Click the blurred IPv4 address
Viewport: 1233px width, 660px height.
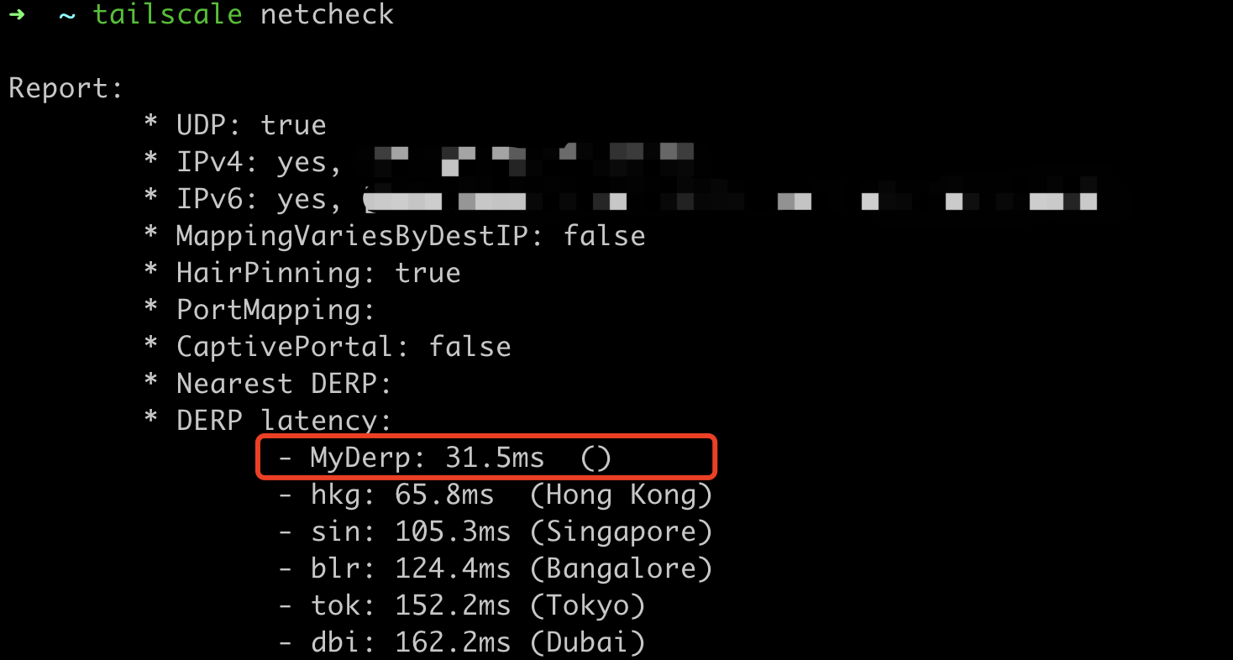coord(533,158)
